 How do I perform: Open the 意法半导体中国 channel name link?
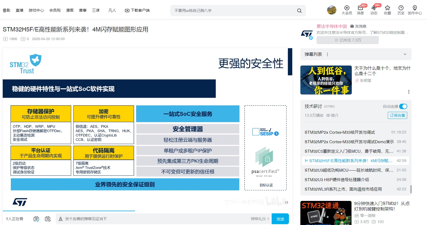(332, 26)
